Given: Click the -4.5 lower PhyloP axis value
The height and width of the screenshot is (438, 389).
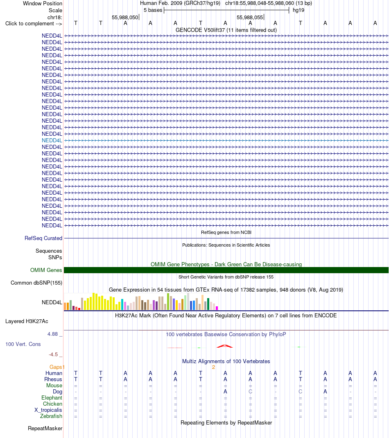Looking at the screenshot, I should [x=53, y=355].
